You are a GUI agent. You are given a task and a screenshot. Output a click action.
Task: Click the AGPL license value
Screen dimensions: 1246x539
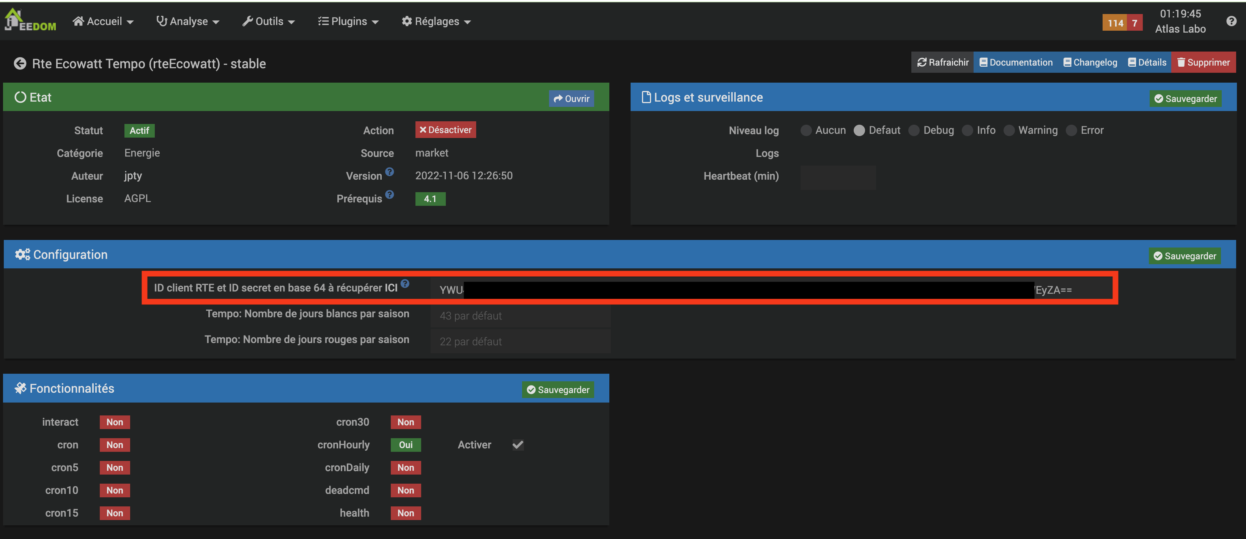(x=137, y=198)
